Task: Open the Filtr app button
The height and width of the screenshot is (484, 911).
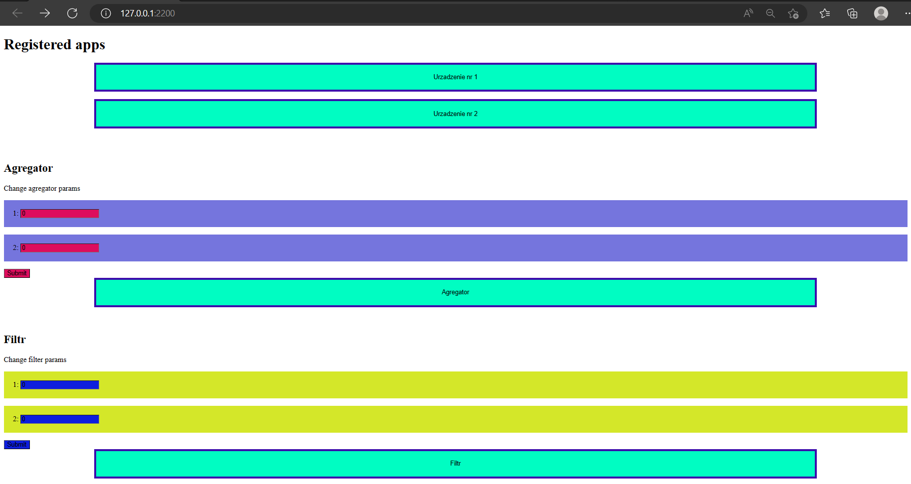Action: (x=455, y=464)
